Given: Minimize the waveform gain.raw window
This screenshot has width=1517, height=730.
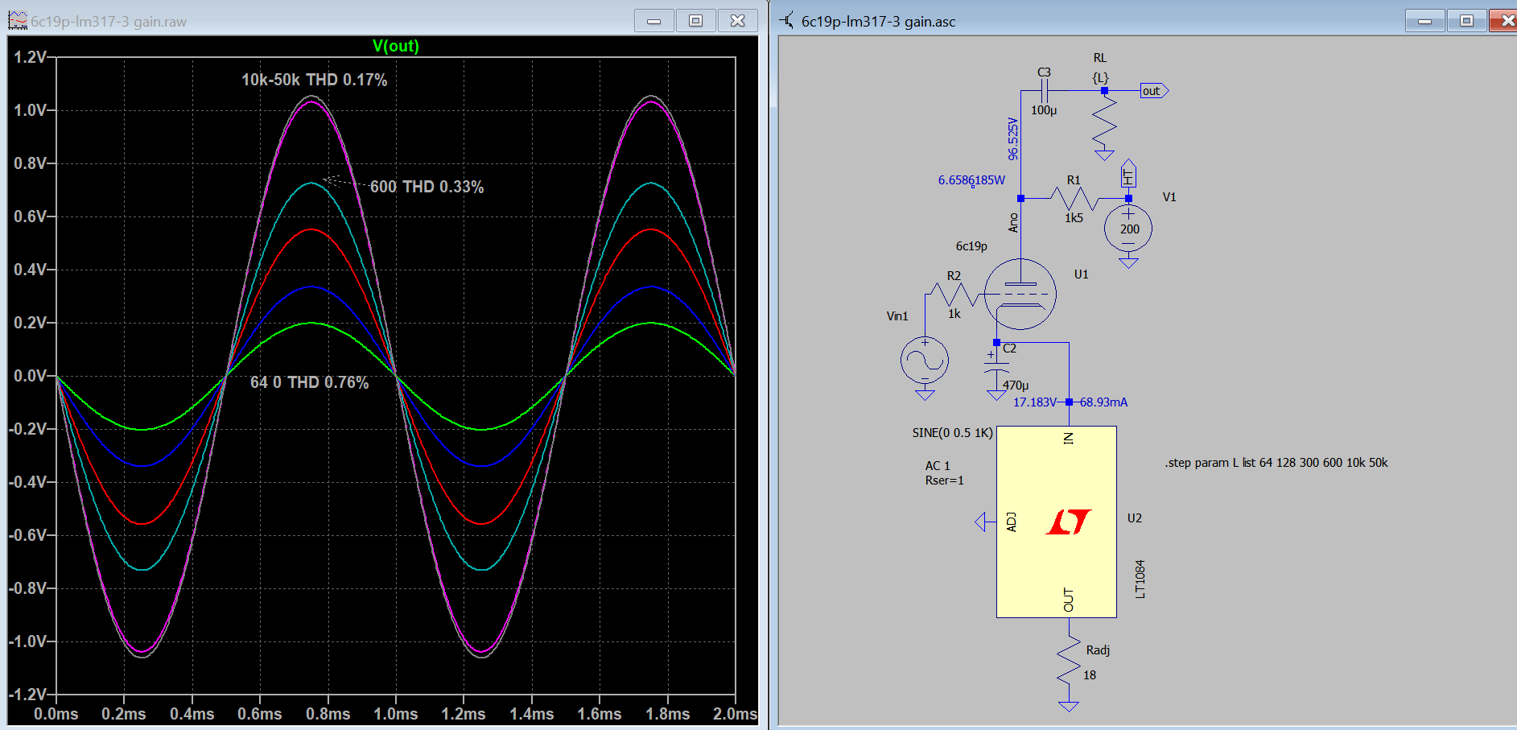Looking at the screenshot, I should click(x=654, y=21).
